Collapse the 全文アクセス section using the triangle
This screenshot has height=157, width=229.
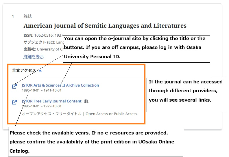(x=40, y=70)
